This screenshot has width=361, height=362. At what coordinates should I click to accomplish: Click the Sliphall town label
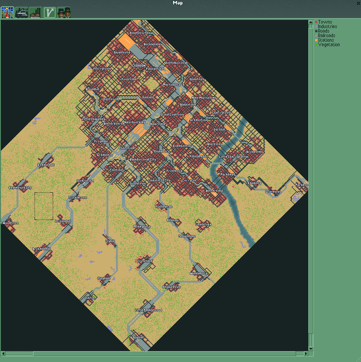click(x=138, y=338)
